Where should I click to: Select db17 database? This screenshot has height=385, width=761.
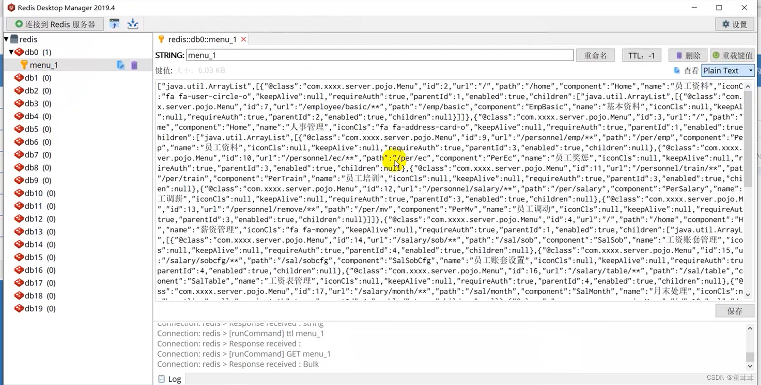pyautogui.click(x=40, y=283)
